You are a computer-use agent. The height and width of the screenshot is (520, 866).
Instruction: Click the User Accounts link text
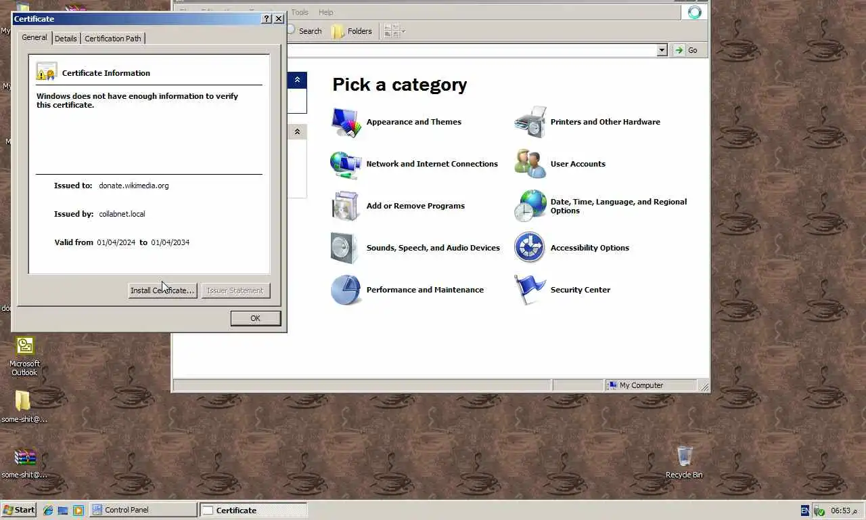[x=578, y=164]
